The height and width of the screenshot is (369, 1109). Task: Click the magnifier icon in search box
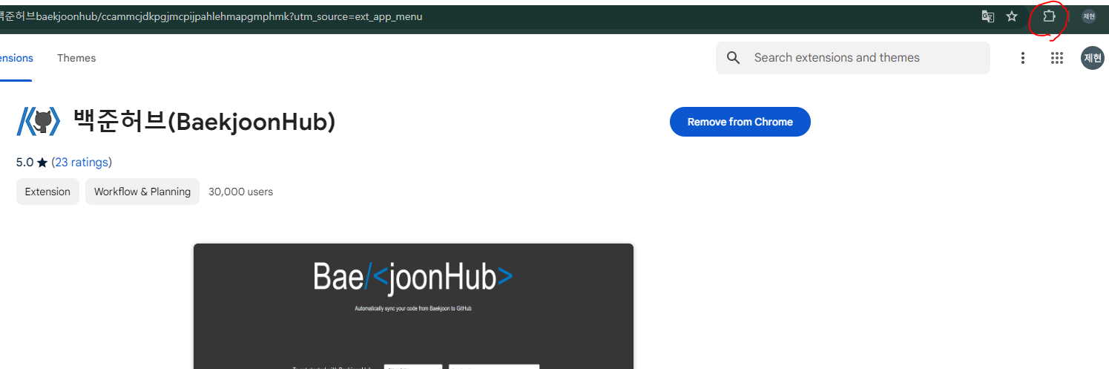pyautogui.click(x=734, y=58)
